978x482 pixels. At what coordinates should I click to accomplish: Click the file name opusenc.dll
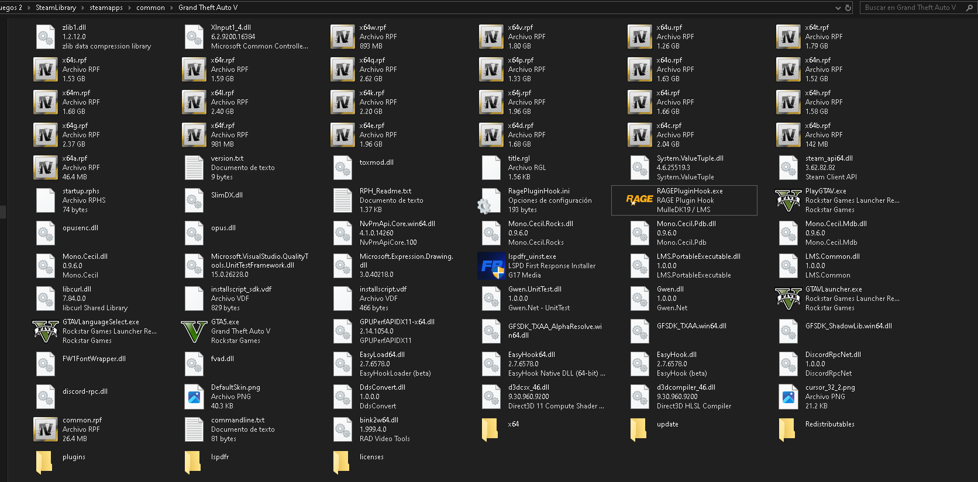(80, 228)
